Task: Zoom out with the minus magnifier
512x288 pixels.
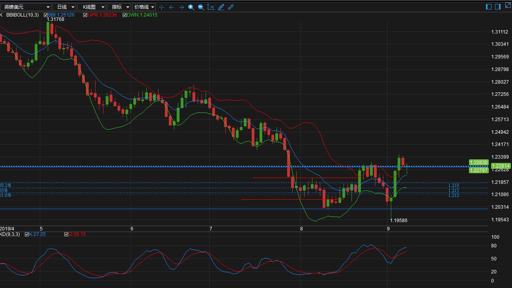Action: pyautogui.click(x=201, y=7)
